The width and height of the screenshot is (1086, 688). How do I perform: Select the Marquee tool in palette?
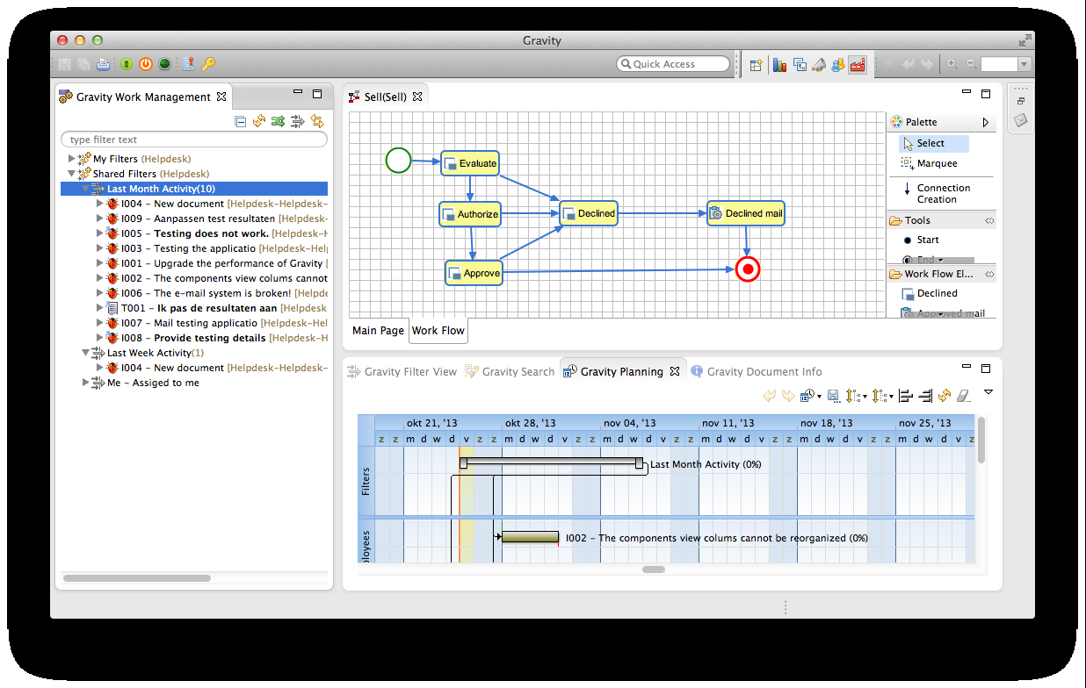point(937,163)
